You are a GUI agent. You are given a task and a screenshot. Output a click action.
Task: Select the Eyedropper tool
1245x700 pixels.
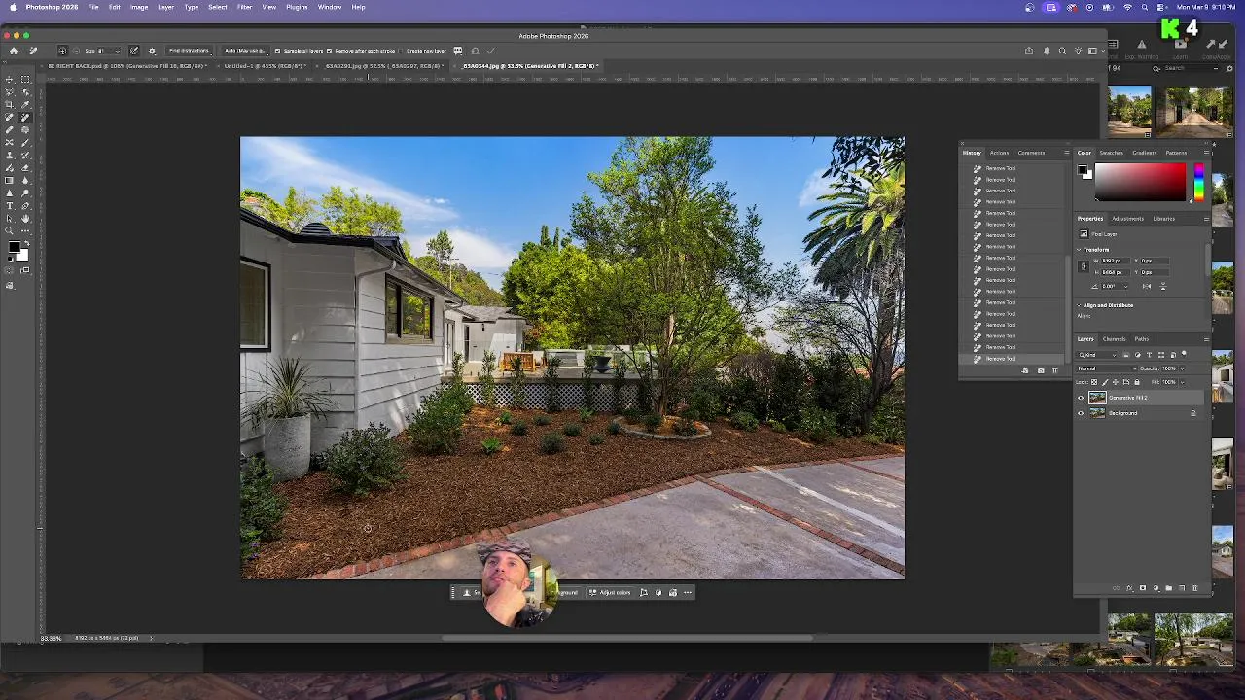(x=25, y=105)
